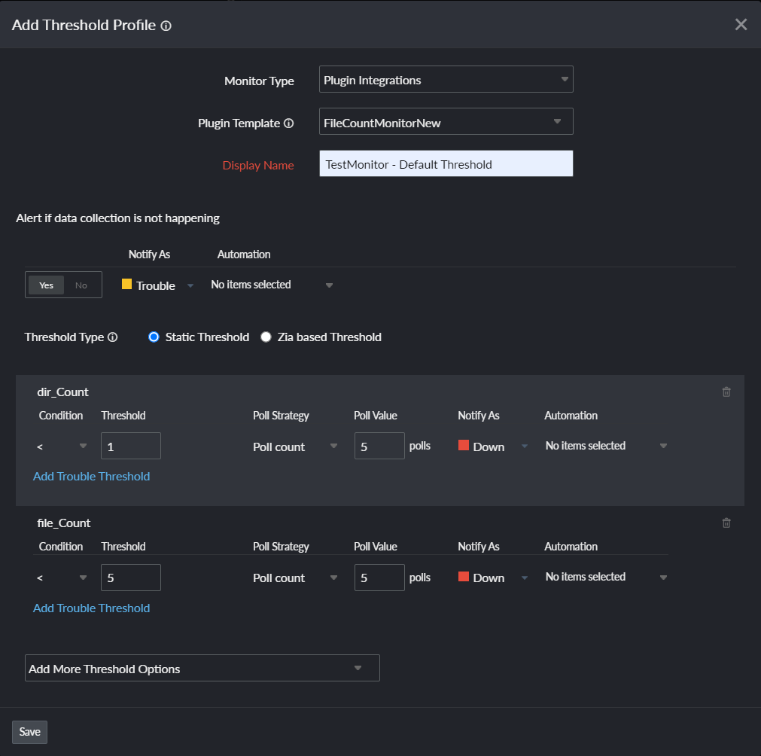The height and width of the screenshot is (756, 761).
Task: Click info icon next to Threshold Type
Action: pos(113,337)
